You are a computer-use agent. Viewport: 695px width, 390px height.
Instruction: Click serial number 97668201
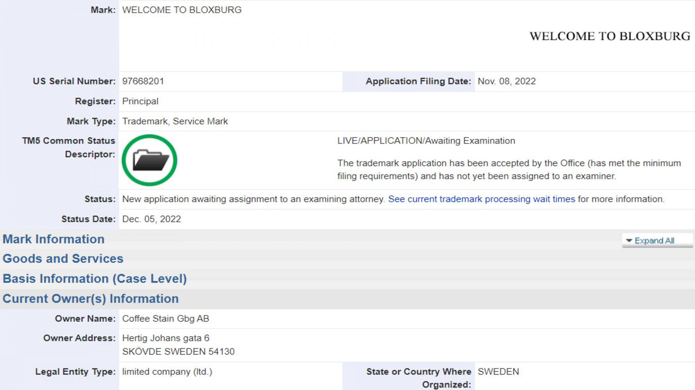click(143, 81)
